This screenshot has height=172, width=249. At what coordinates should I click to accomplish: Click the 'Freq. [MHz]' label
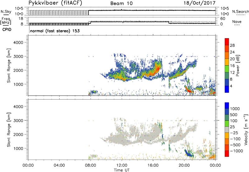point(6,21)
